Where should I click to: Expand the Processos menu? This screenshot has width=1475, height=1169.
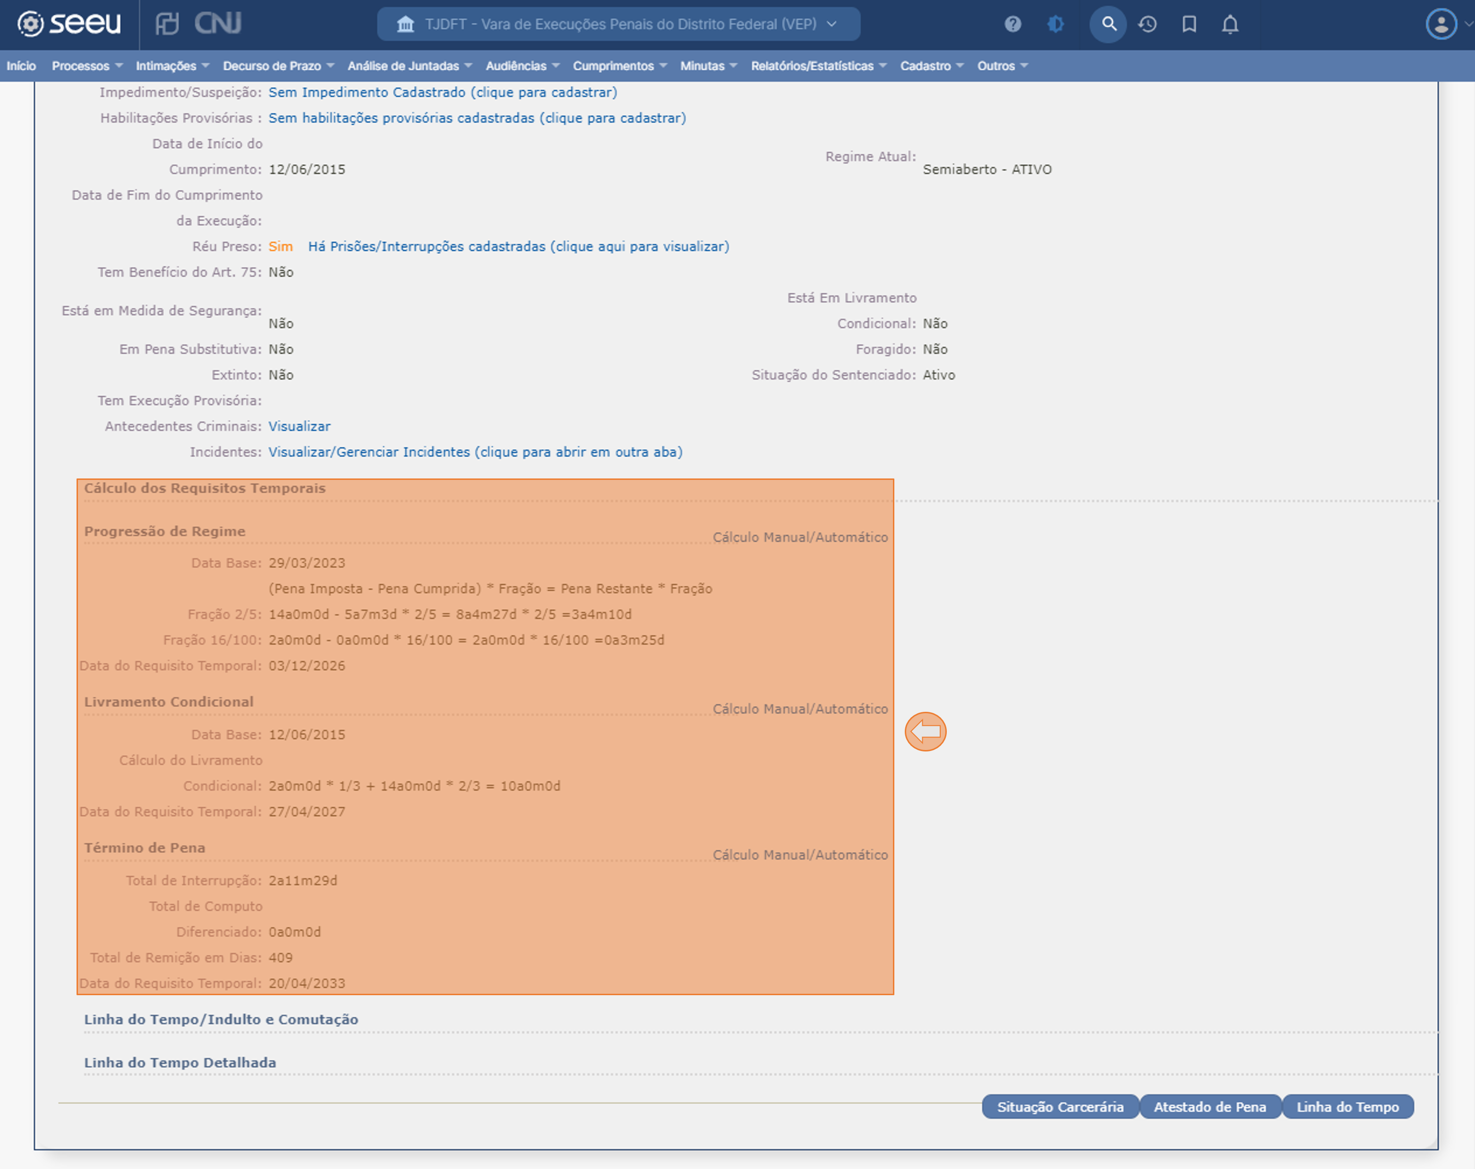click(86, 66)
